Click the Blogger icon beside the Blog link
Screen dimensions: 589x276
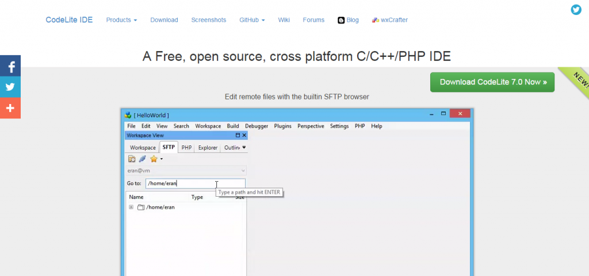[x=341, y=20]
